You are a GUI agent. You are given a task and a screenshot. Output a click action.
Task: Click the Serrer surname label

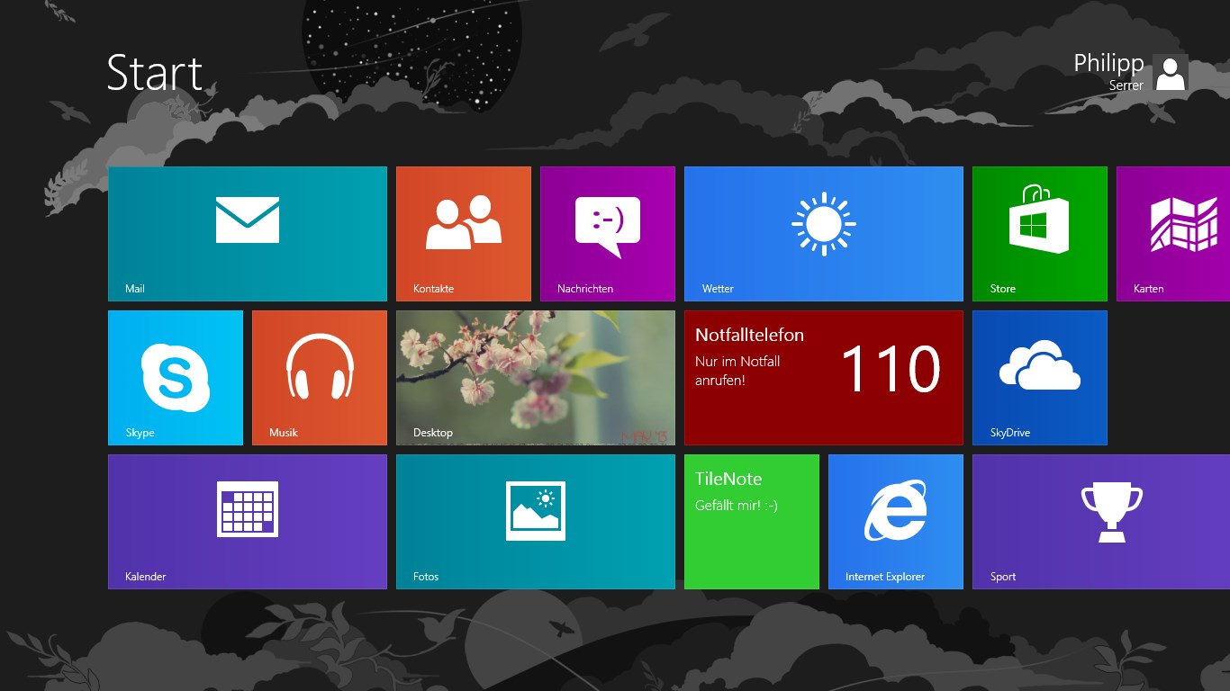click(x=1126, y=85)
